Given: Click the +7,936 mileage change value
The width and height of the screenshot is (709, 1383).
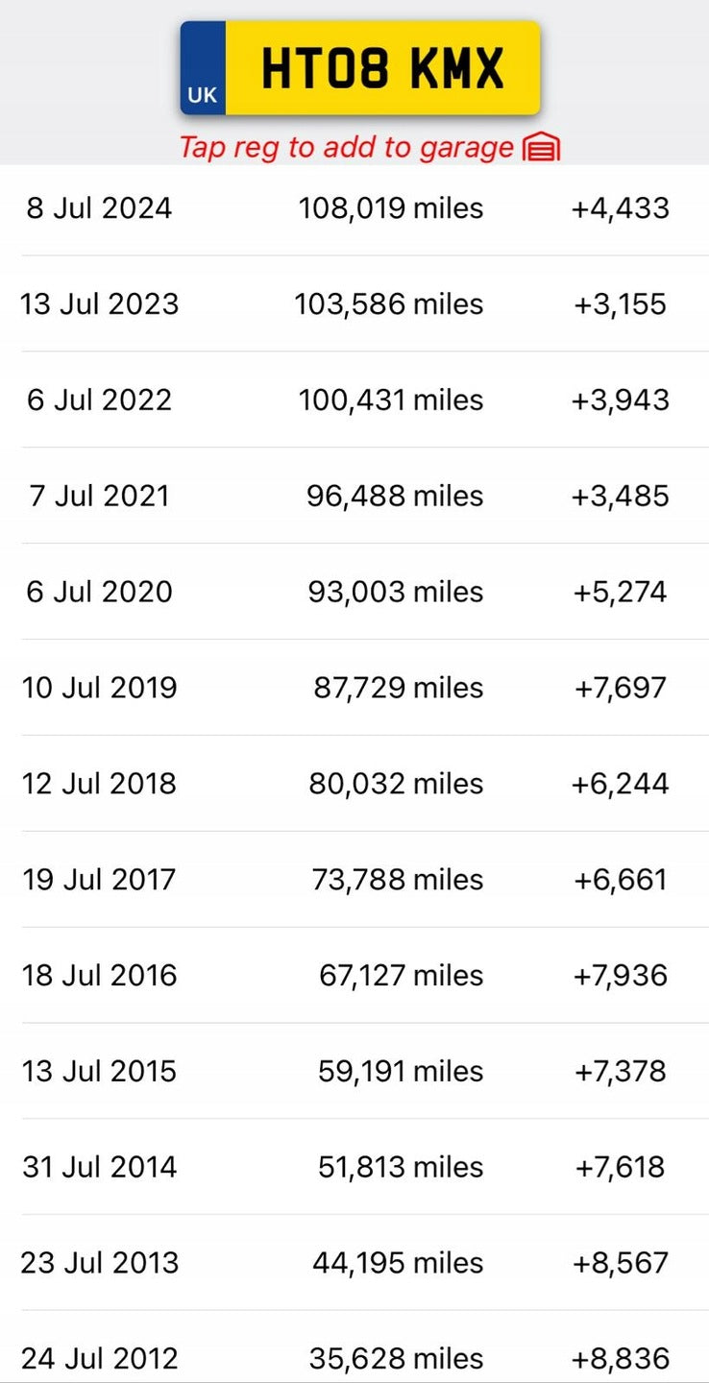Looking at the screenshot, I should 620,975.
